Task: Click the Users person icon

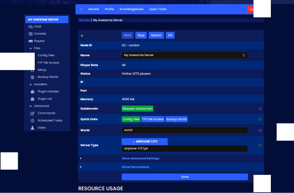Action: coord(32,128)
